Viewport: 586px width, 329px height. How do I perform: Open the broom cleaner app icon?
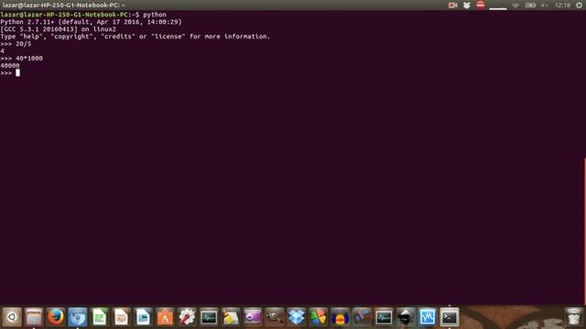coord(231,317)
